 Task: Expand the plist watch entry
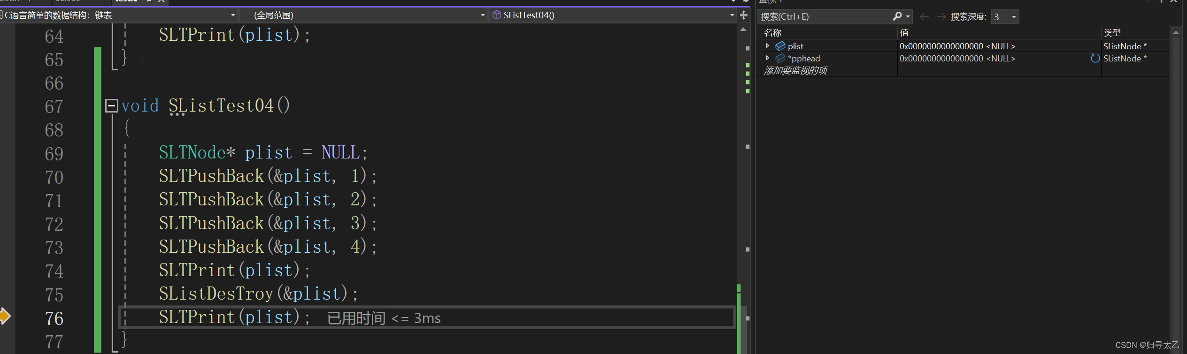tap(767, 46)
